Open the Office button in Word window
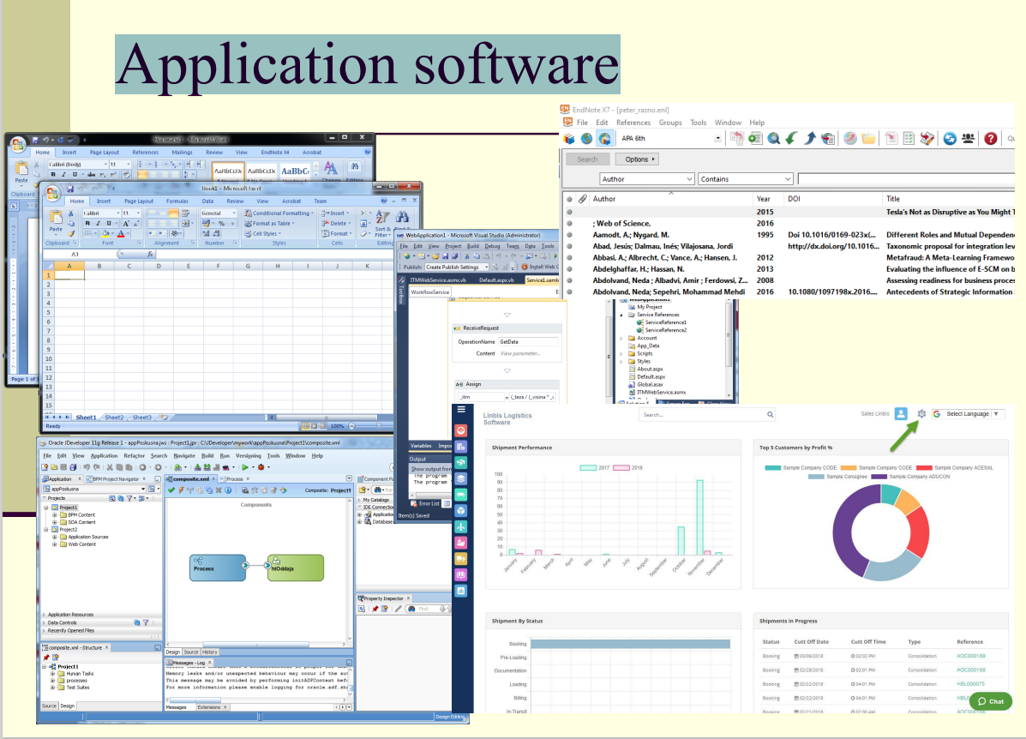 tap(18, 145)
